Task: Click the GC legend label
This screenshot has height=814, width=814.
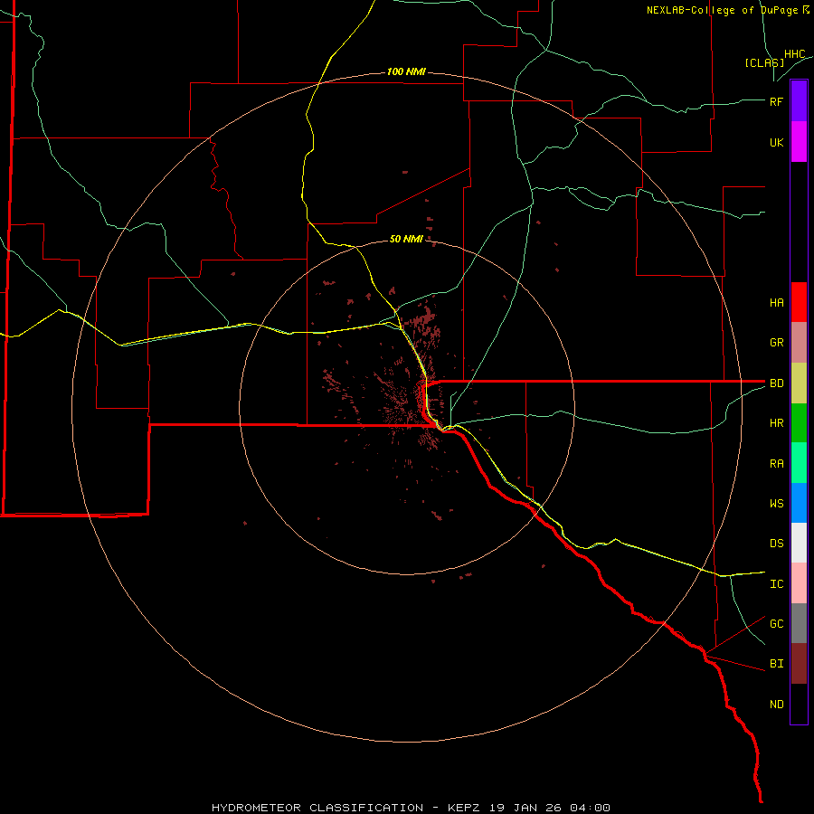Action: click(x=777, y=624)
